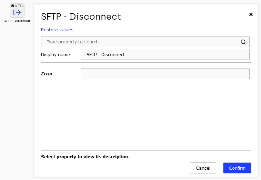Click the Select property to view description text
261x180 pixels.
coord(85,157)
